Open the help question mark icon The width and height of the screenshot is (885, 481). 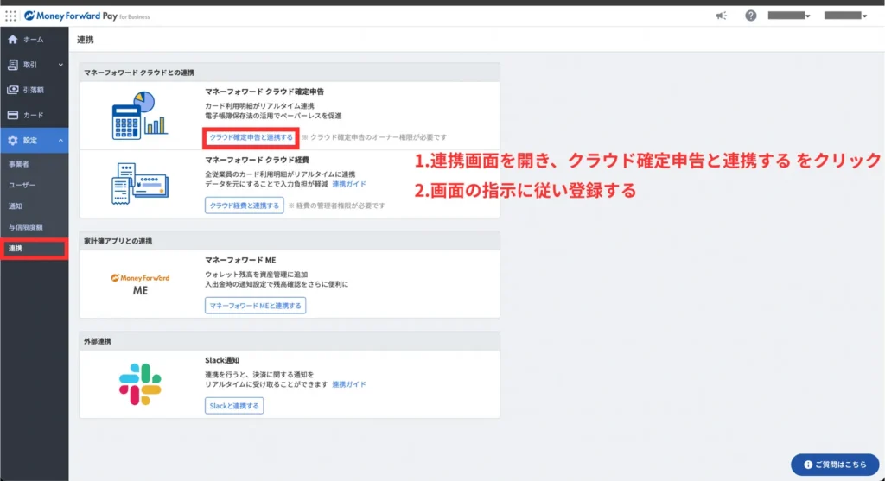coord(750,16)
